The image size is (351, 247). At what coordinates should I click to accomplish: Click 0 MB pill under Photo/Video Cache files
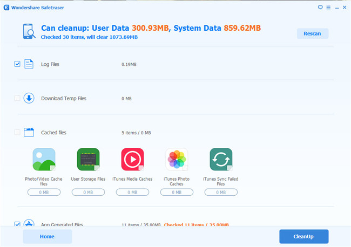click(44, 192)
